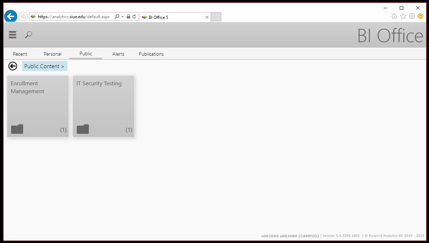Open browser settings gear icon
The height and width of the screenshot is (243, 429).
point(412,16)
